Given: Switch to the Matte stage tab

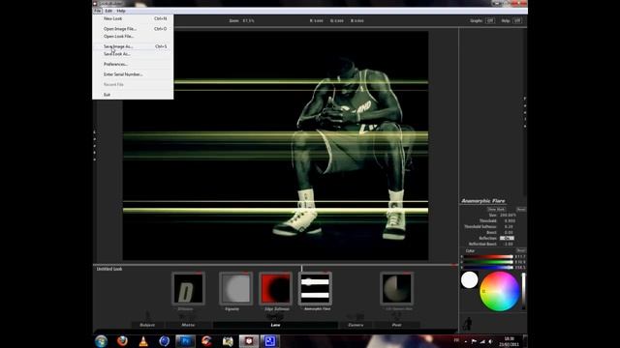Looking at the screenshot, I should tap(188, 325).
